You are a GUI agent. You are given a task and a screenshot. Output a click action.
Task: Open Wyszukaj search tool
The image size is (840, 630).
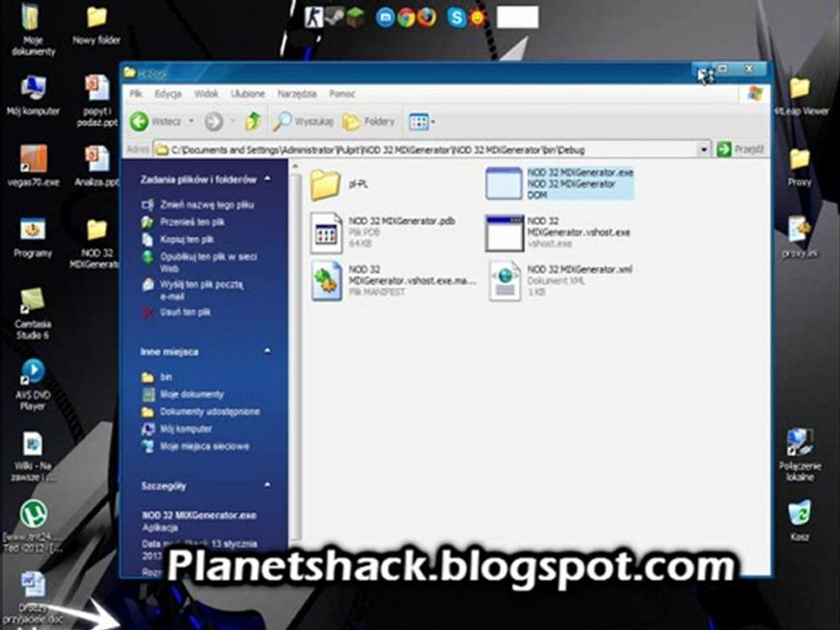click(x=303, y=122)
